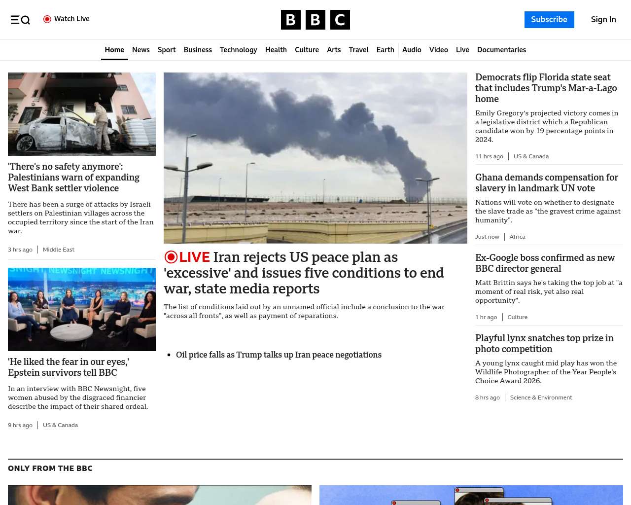Open the Science & Environment tag

(x=541, y=397)
